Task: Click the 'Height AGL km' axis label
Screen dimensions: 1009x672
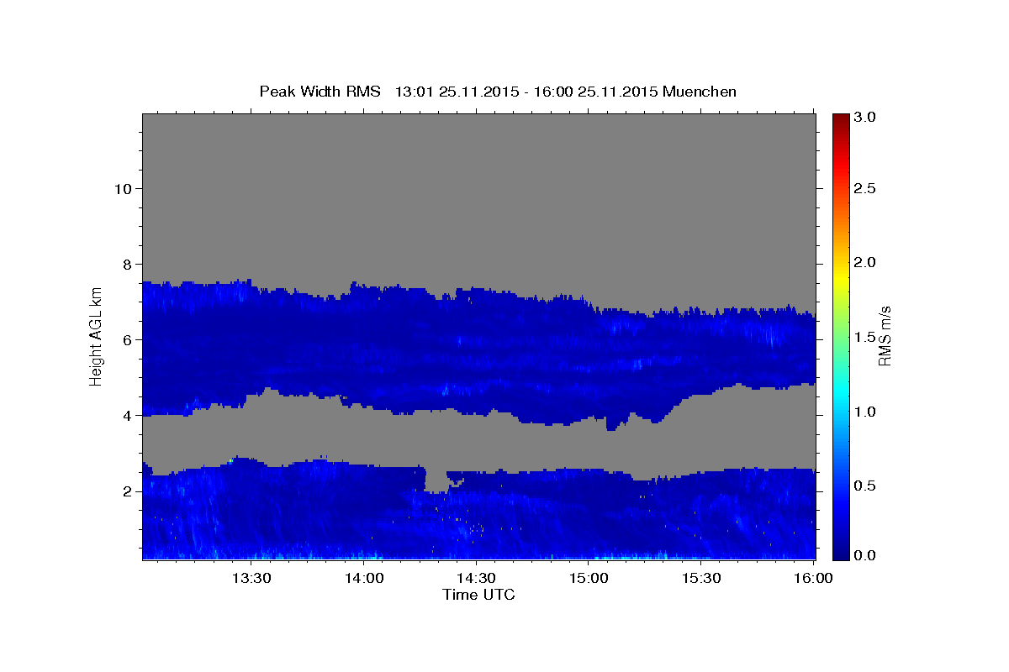Action: point(96,336)
